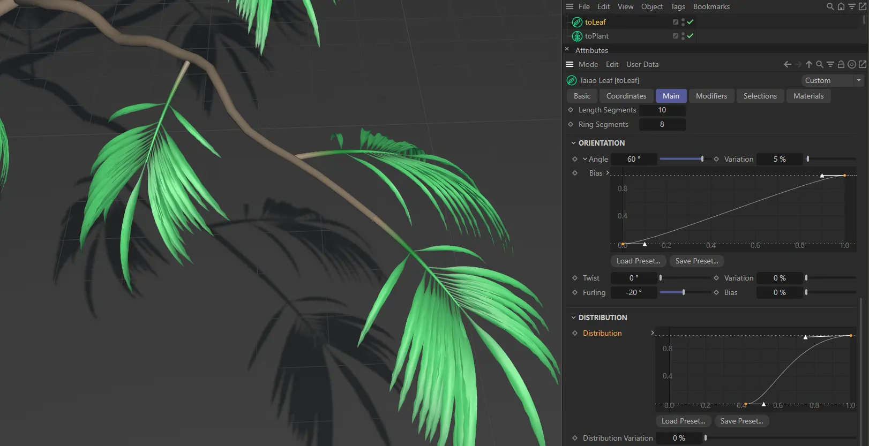Click the Object Manager home icon

click(841, 6)
